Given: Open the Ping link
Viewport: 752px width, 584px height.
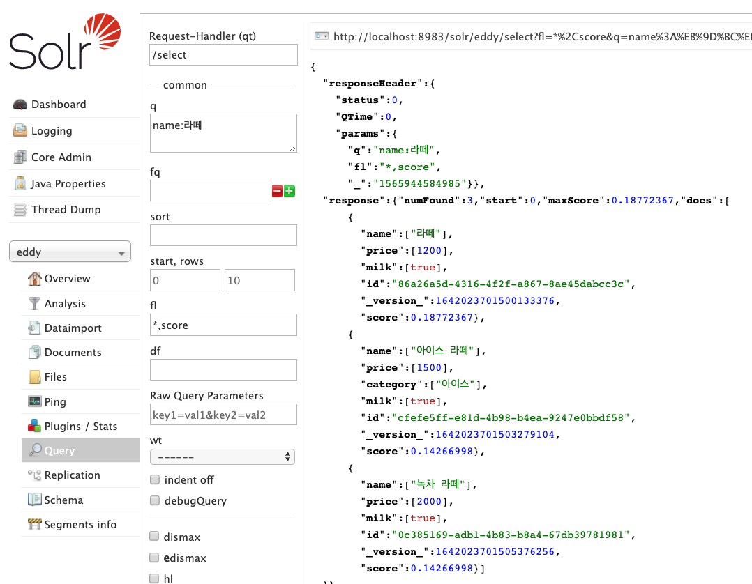Looking at the screenshot, I should 55,402.
